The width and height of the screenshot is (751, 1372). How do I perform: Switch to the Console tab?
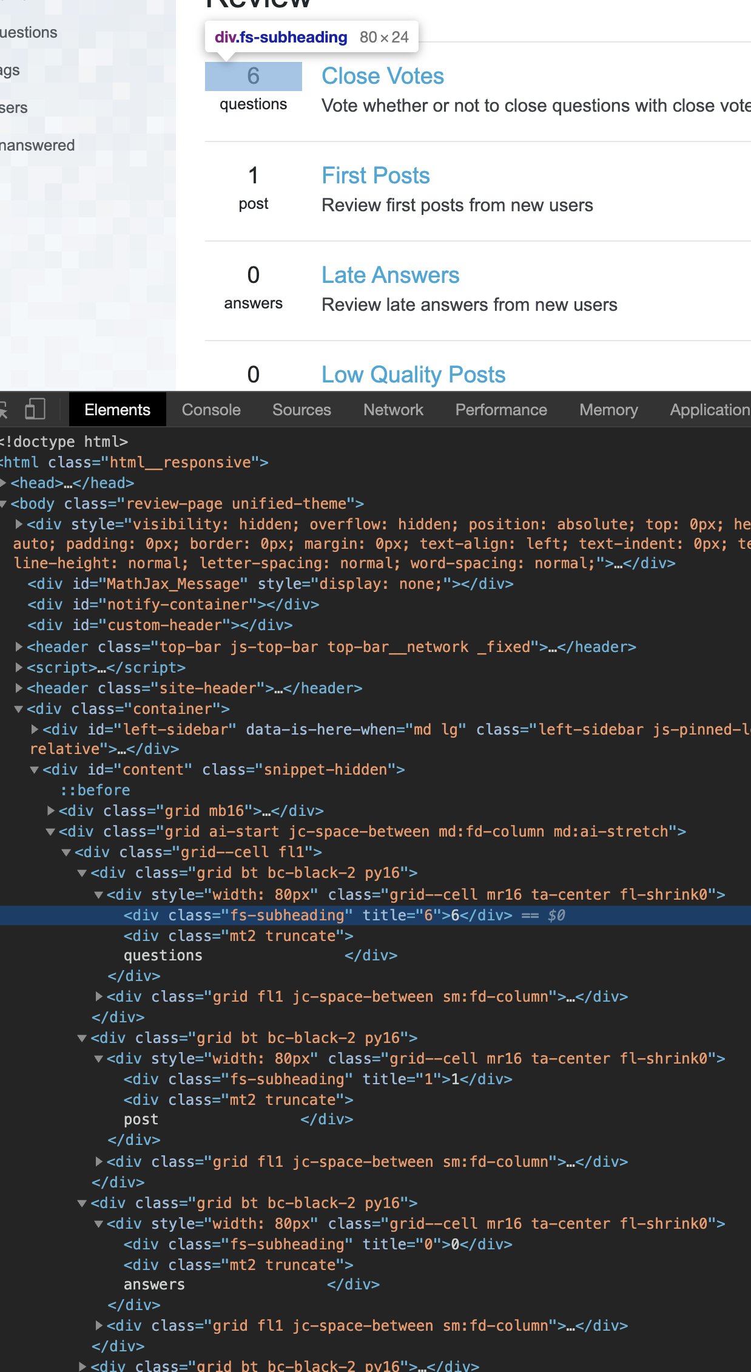[x=211, y=410]
